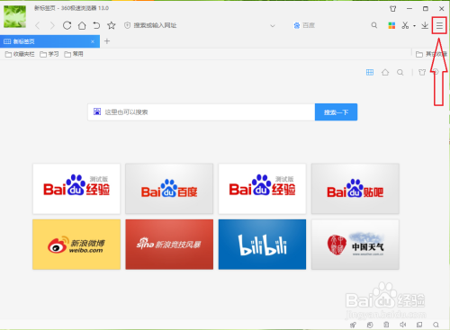The image size is (450, 330).
Task: Click the home icon on the new tab page
Action: (385, 72)
